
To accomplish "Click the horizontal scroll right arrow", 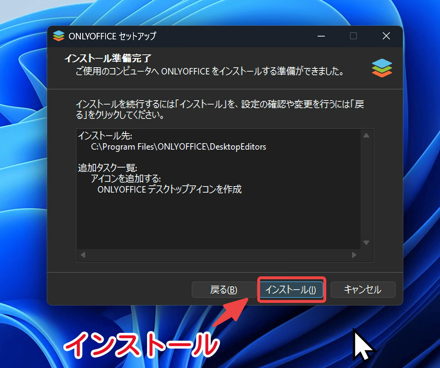I will pyautogui.click(x=354, y=255).
